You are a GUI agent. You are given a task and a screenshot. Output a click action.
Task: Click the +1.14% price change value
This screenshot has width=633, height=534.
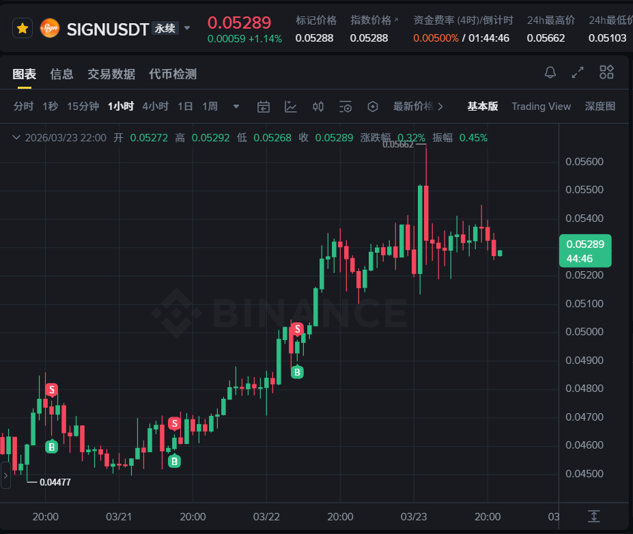[265, 39]
